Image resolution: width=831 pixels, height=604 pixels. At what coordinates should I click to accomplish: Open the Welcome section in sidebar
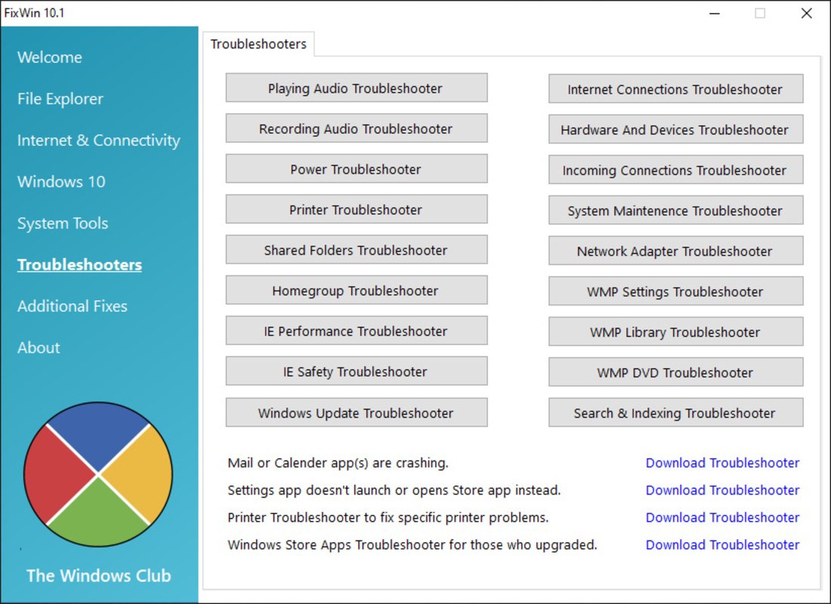pyautogui.click(x=50, y=57)
